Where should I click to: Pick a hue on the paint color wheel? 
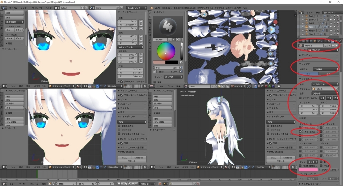pyautogui.click(x=166, y=51)
